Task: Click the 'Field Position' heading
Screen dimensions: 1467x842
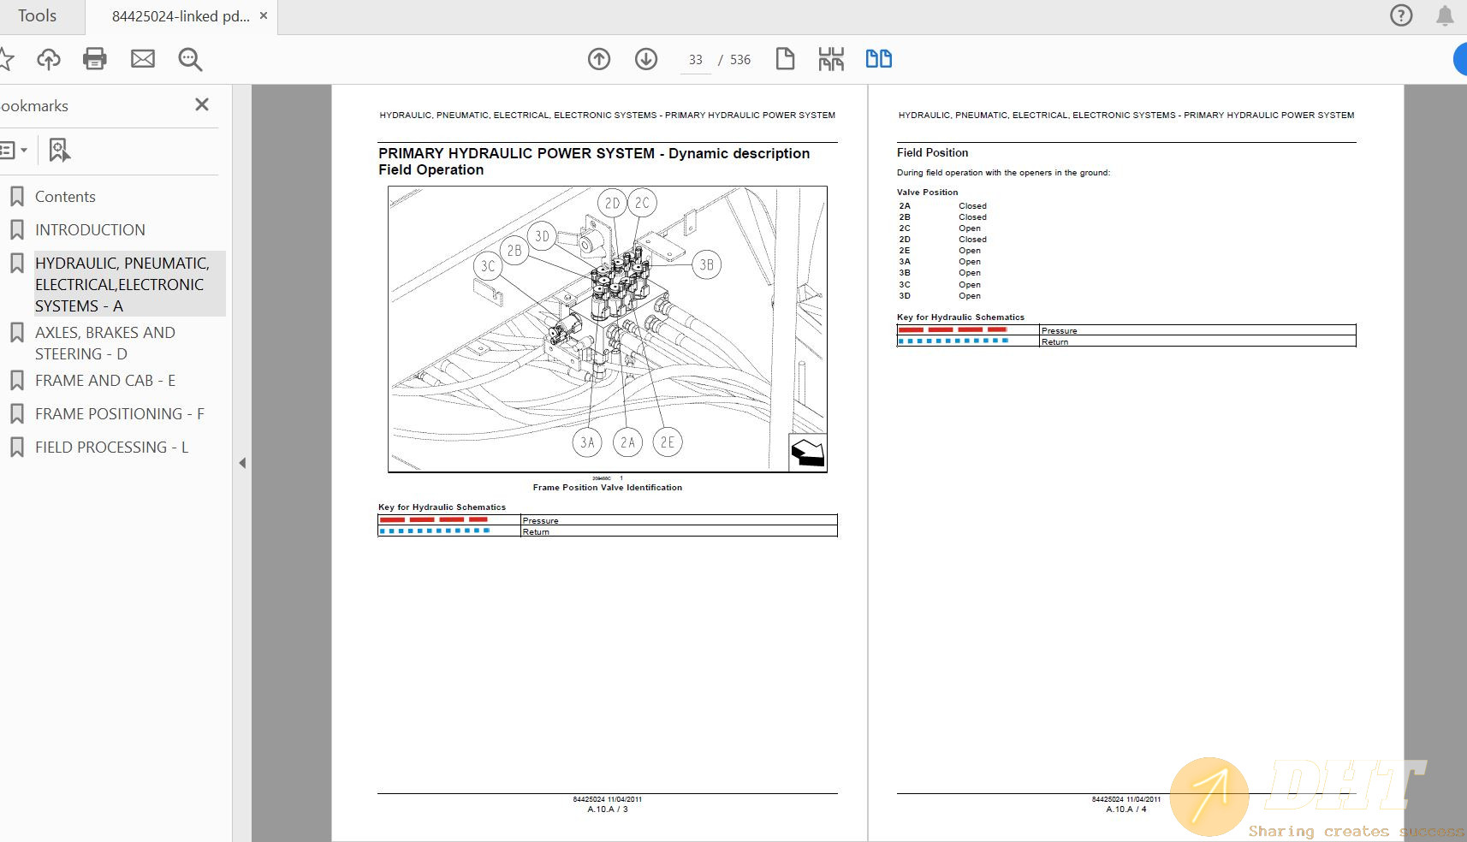Action: (932, 152)
